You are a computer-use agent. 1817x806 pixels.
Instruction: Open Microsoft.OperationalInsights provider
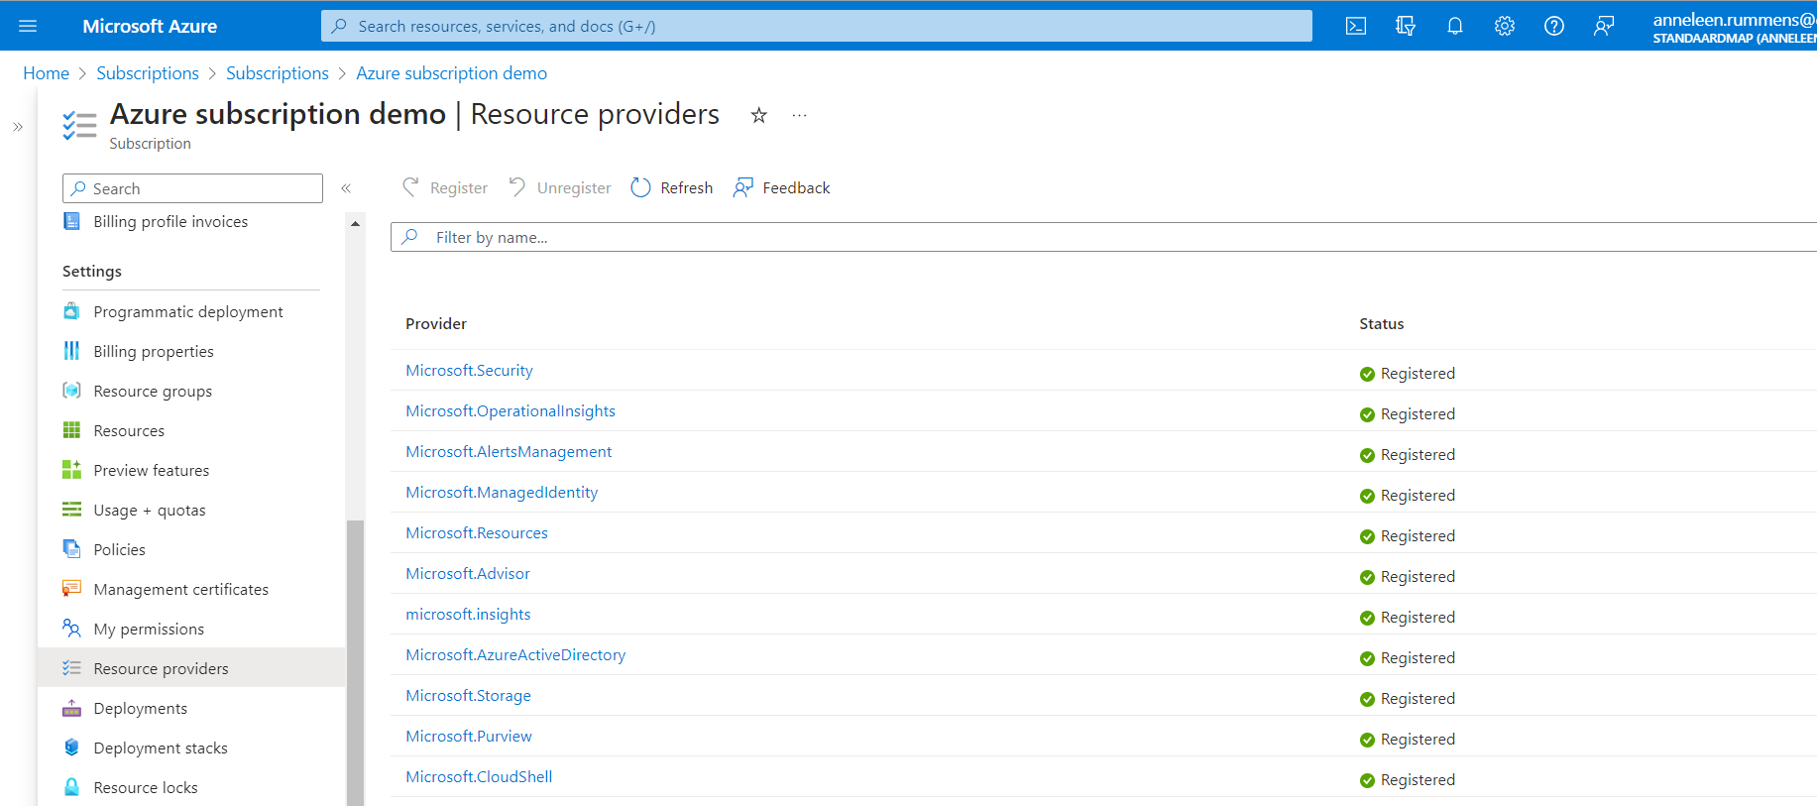511,410
